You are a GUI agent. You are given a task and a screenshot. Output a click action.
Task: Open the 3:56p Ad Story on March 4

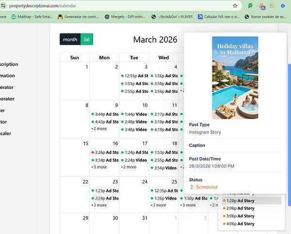pos(164,91)
